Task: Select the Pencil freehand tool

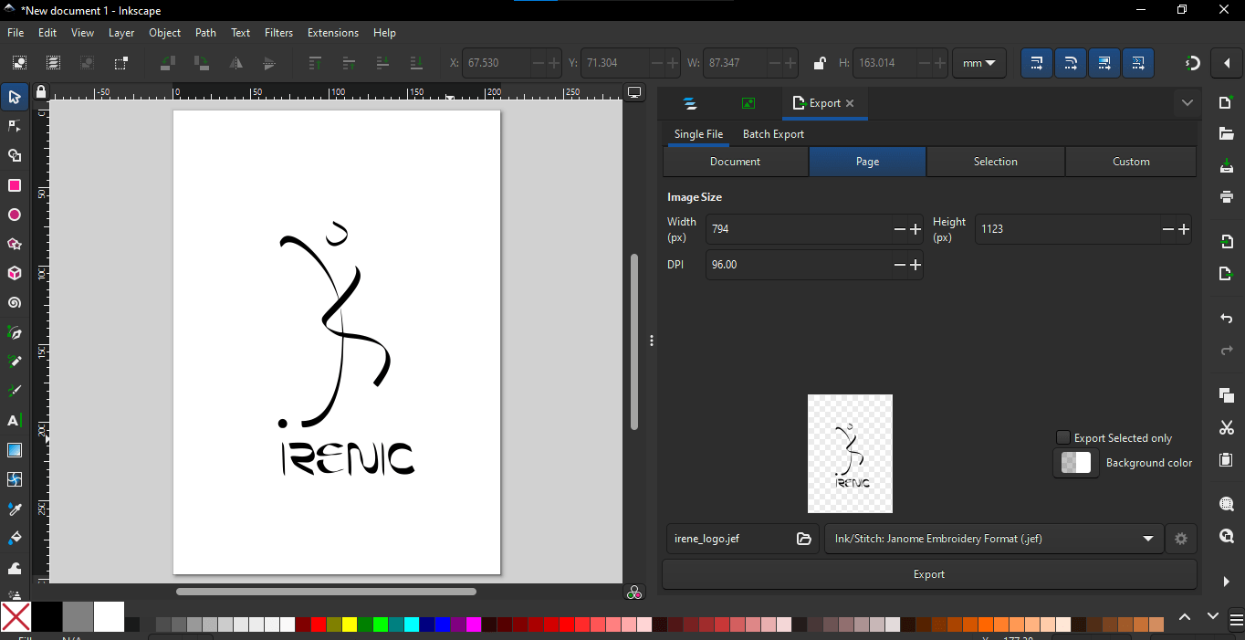Action: coord(15,362)
